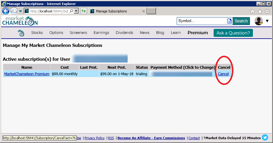Click the browser Home icon
This screenshot has height=143, width=273.
tap(252, 11)
